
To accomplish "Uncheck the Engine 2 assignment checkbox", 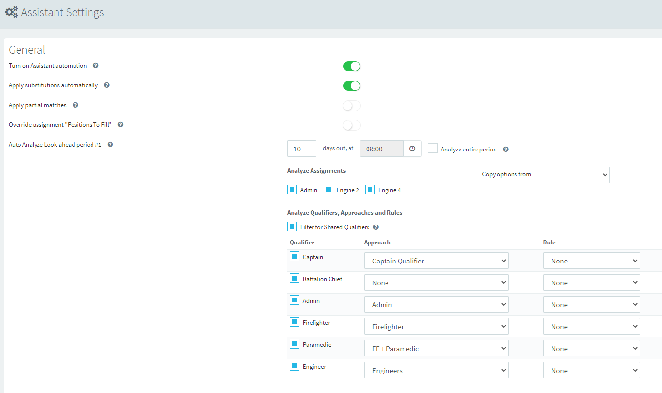I will 329,189.
